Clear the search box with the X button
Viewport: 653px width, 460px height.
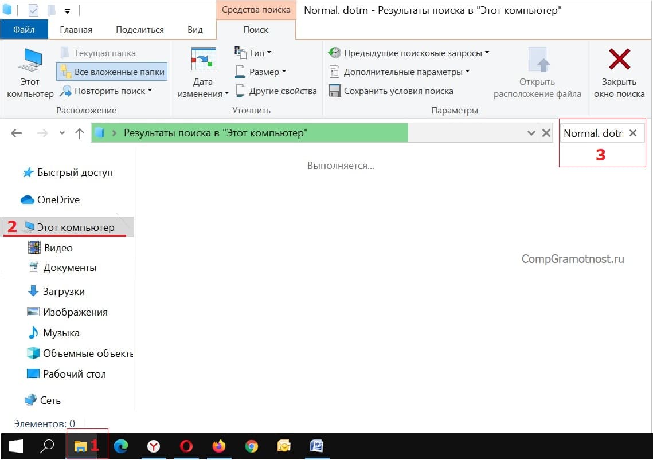[x=633, y=133]
